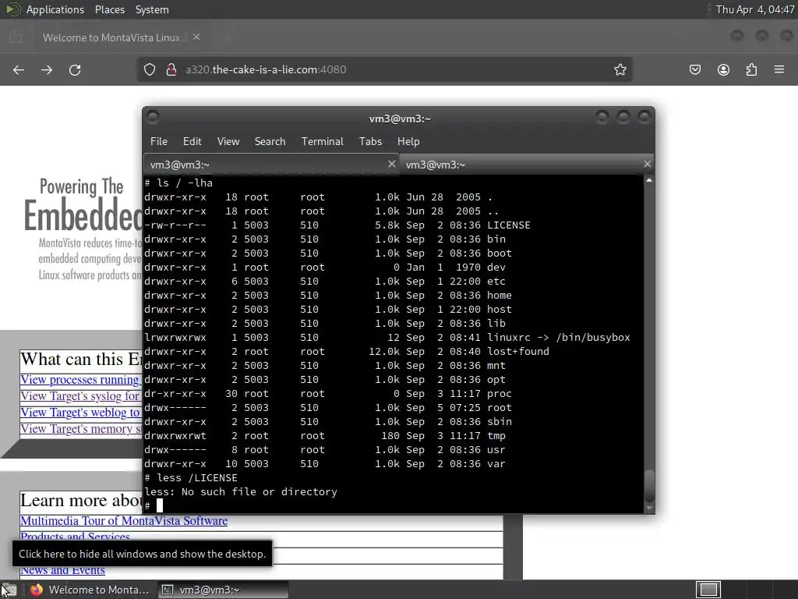Click the lost+found directory entry

tap(518, 352)
